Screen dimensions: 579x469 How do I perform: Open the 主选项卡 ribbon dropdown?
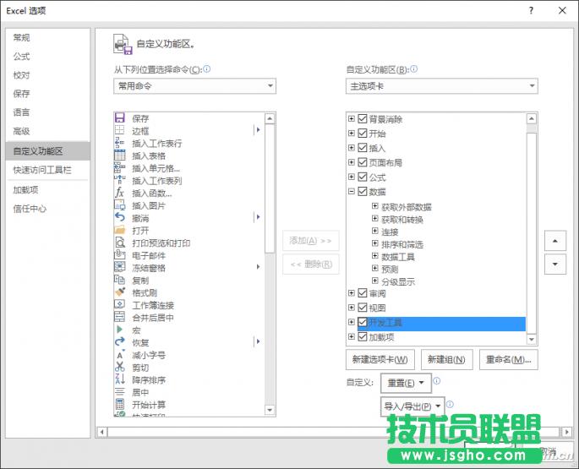(441, 86)
